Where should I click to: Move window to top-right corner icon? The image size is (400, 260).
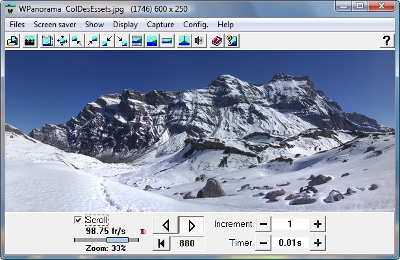[x=92, y=41]
